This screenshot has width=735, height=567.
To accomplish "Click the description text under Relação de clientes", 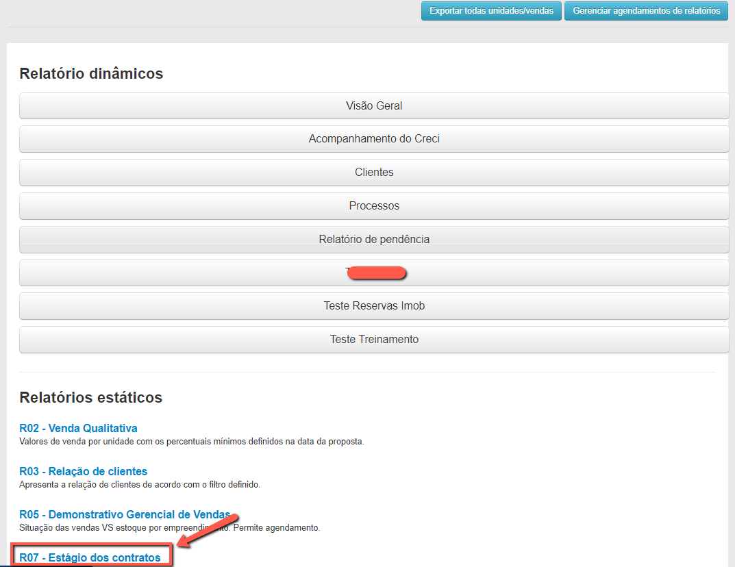I will click(140, 485).
